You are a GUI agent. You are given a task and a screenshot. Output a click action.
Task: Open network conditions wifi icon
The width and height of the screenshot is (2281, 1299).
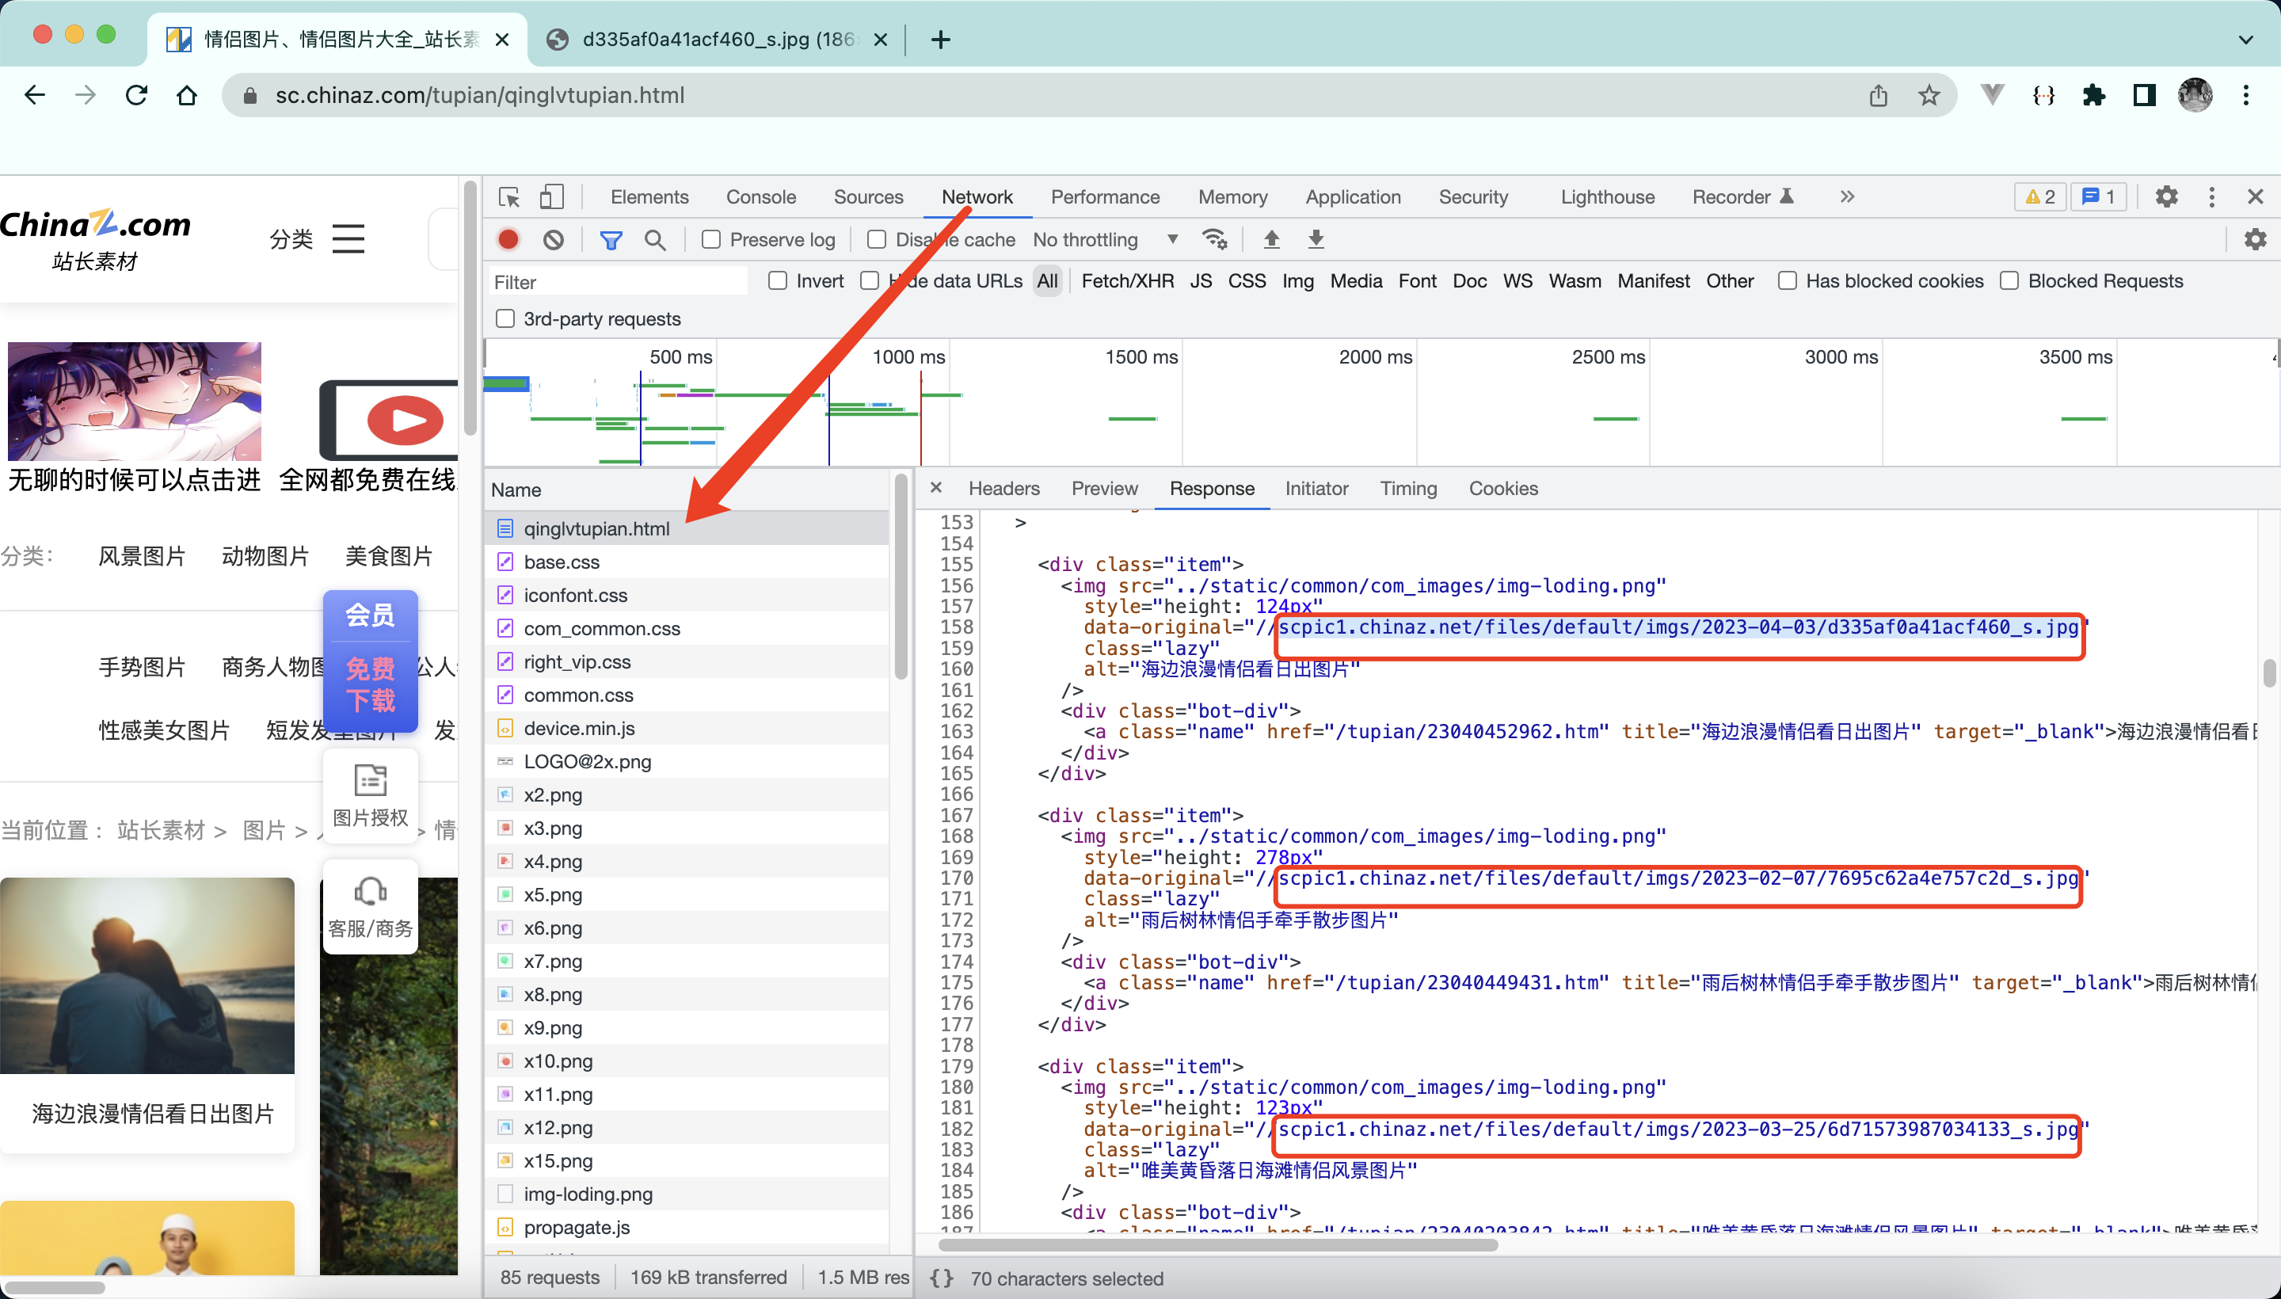[x=1214, y=239]
